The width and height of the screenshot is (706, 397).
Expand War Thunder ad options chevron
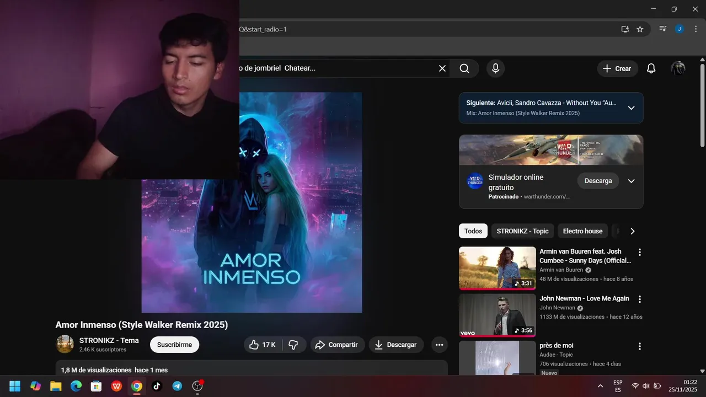[632, 181]
